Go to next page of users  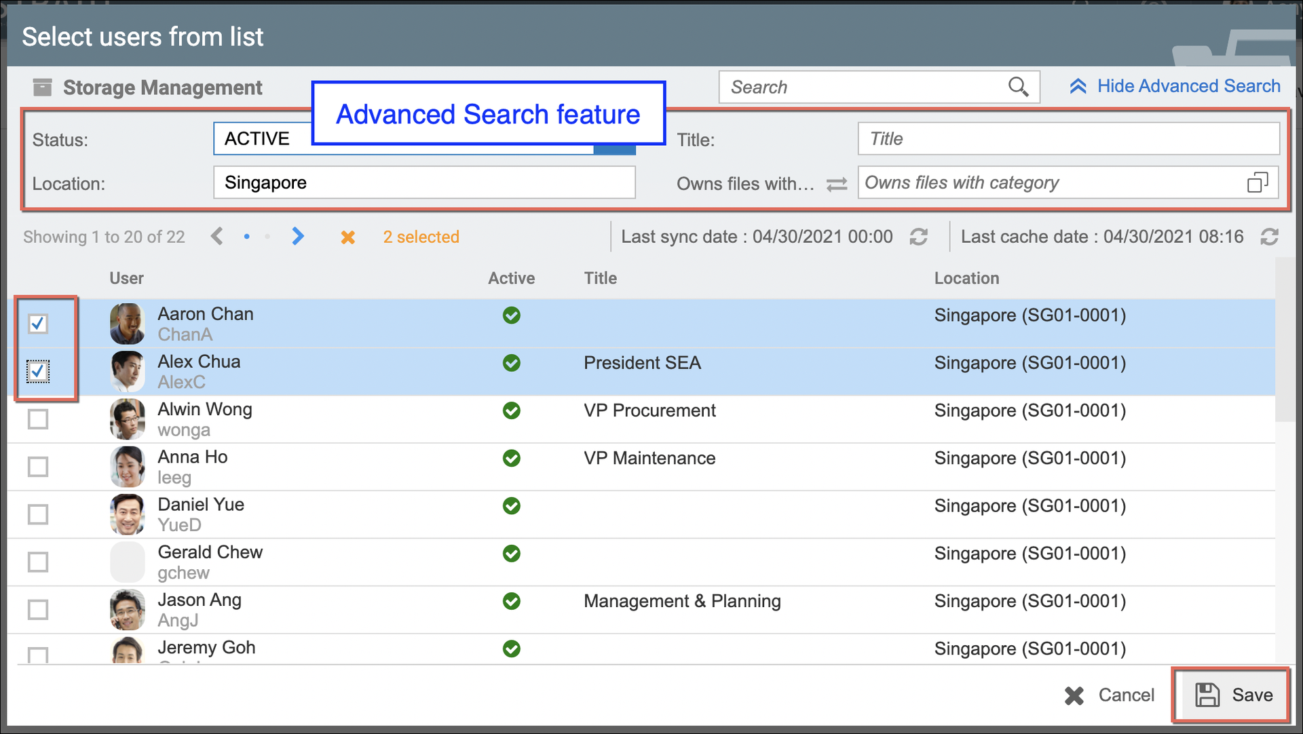298,236
